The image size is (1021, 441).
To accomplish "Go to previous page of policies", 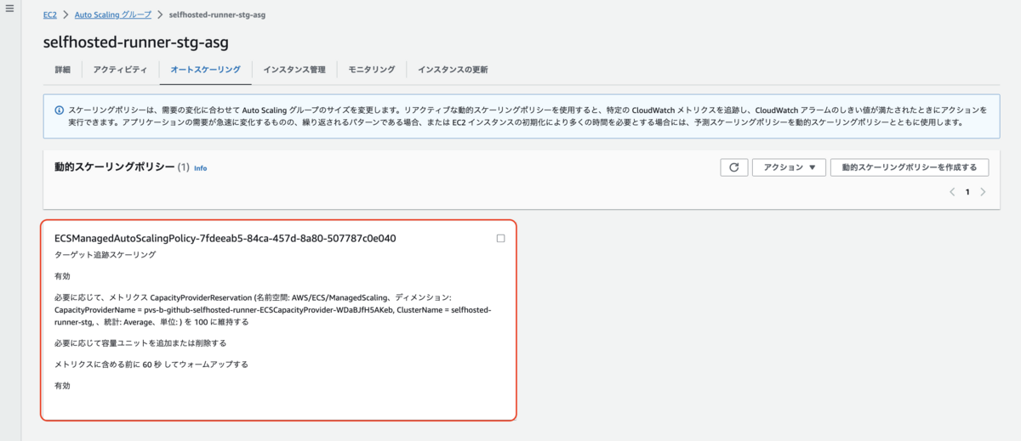I will tap(952, 192).
